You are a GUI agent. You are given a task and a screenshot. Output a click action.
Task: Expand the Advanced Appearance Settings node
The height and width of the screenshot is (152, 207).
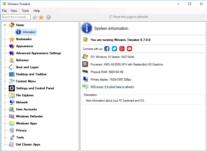[x=5, y=53]
